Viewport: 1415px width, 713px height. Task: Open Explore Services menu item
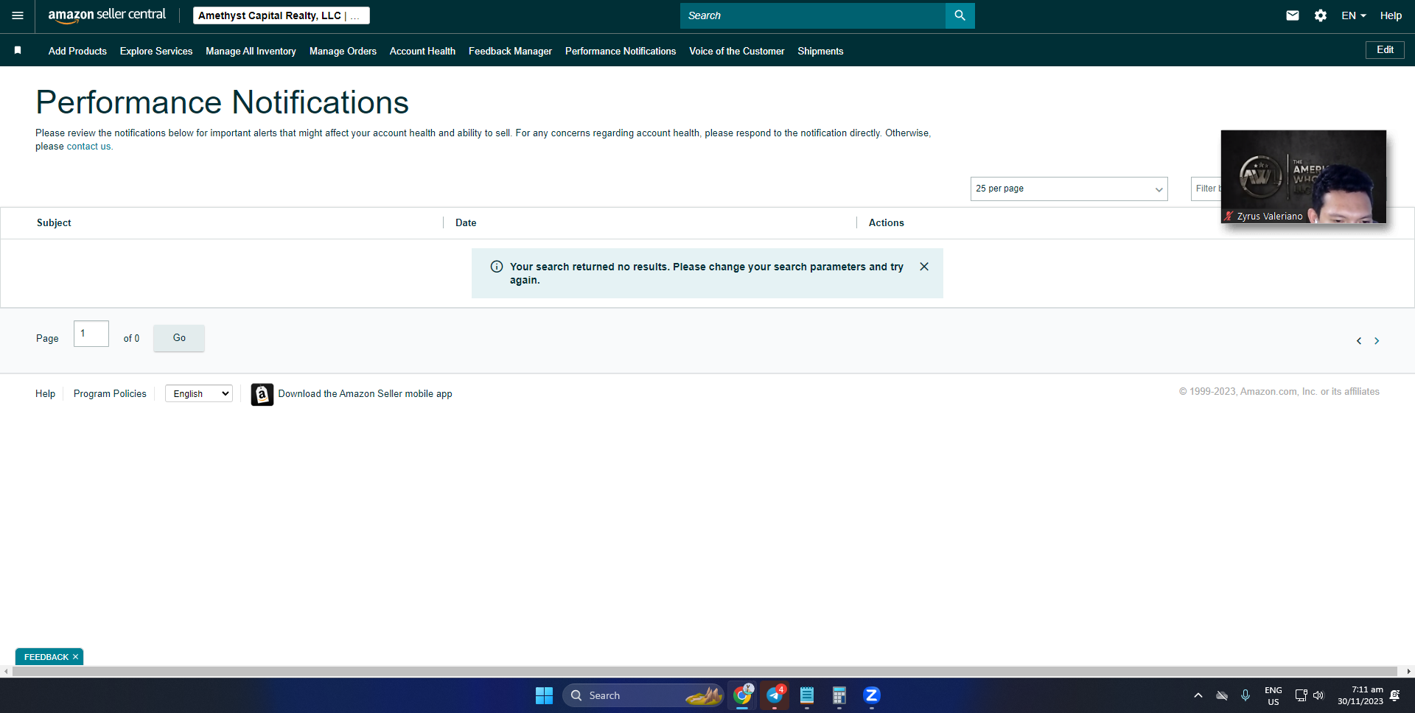[x=156, y=51]
